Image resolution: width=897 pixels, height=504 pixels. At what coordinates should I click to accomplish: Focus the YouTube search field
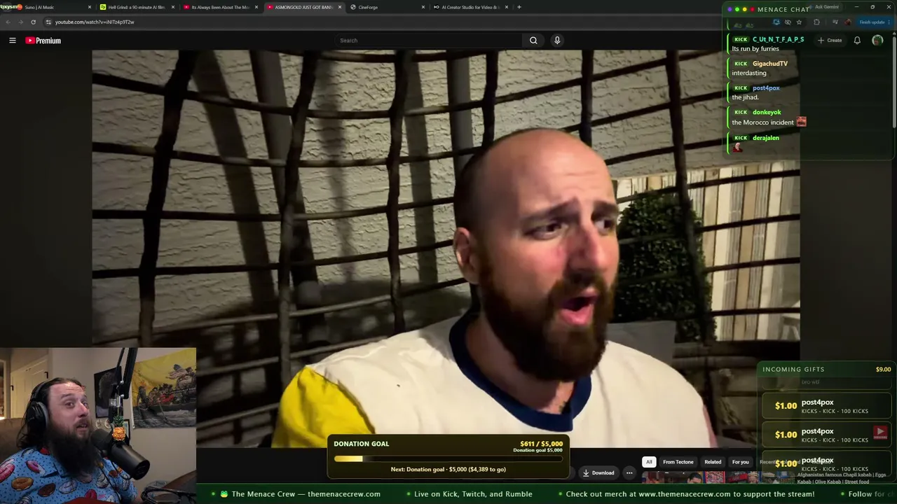click(x=428, y=41)
